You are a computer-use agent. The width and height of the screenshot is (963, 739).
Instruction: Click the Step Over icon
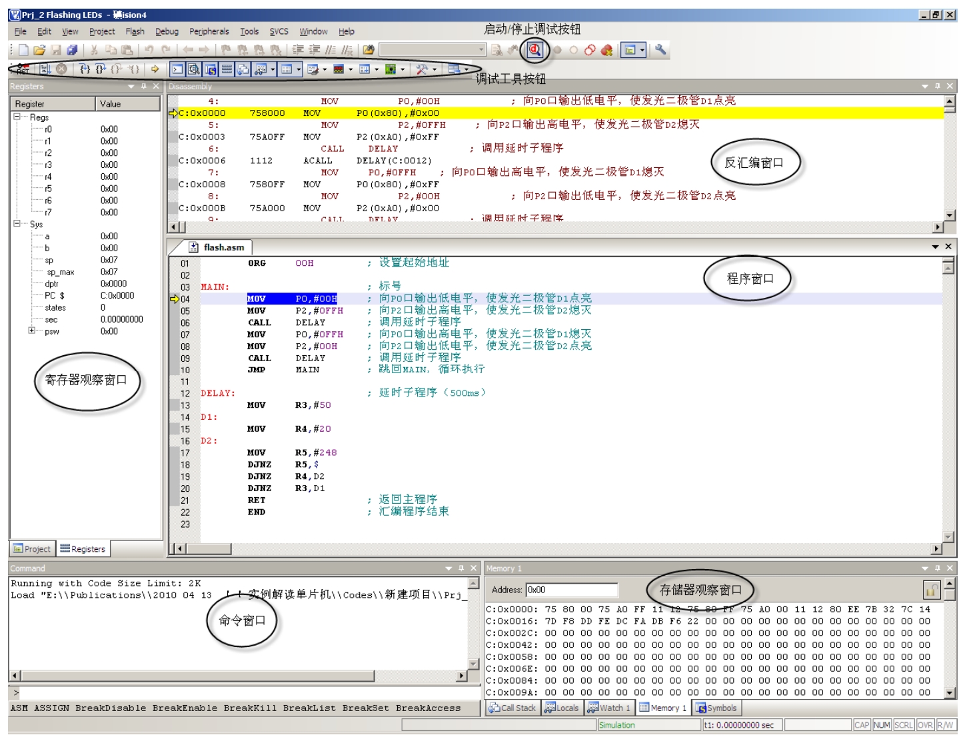tap(100, 69)
